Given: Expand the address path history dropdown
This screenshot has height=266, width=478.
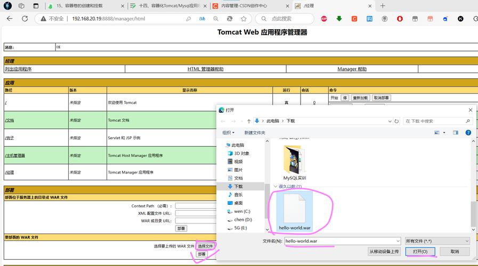Looking at the screenshot, I should click(x=390, y=121).
